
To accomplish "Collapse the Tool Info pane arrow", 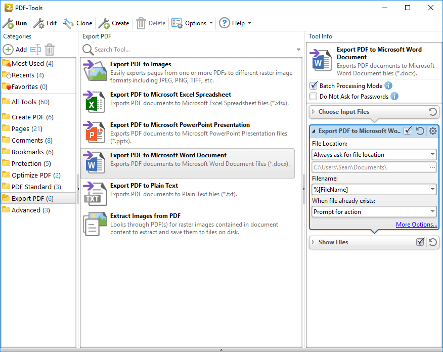I will 304,189.
